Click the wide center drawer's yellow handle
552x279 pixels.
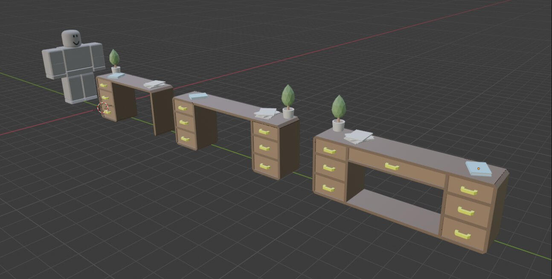(392, 167)
